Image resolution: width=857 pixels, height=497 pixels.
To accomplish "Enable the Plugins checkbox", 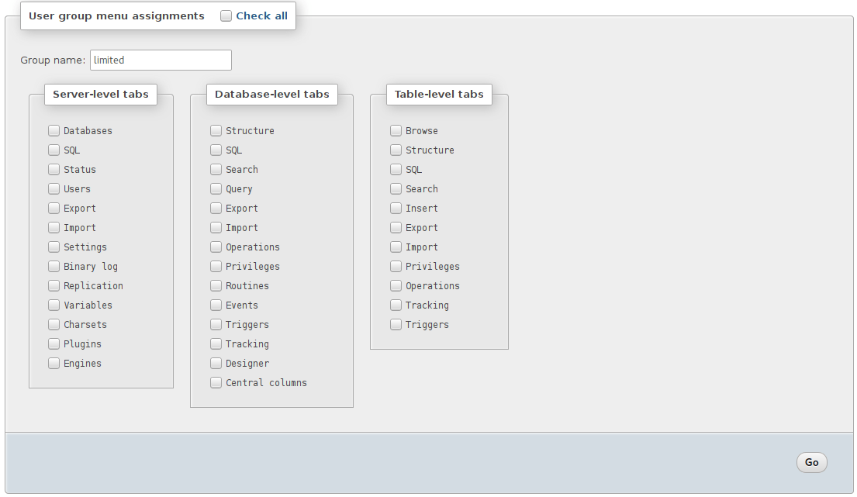I will 54,343.
